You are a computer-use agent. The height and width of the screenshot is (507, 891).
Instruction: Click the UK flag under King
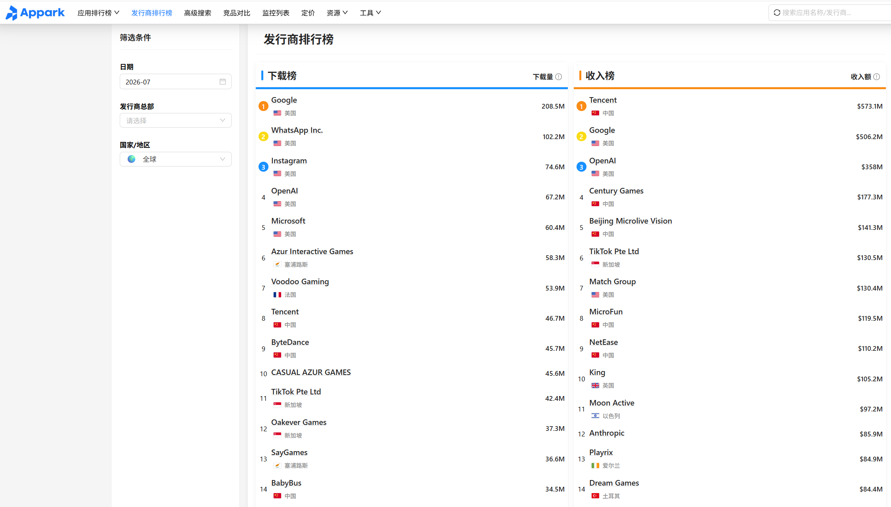595,386
